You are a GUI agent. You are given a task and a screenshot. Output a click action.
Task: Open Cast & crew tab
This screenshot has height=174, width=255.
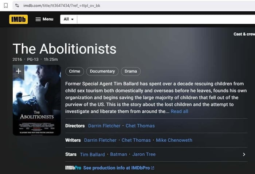(244, 34)
